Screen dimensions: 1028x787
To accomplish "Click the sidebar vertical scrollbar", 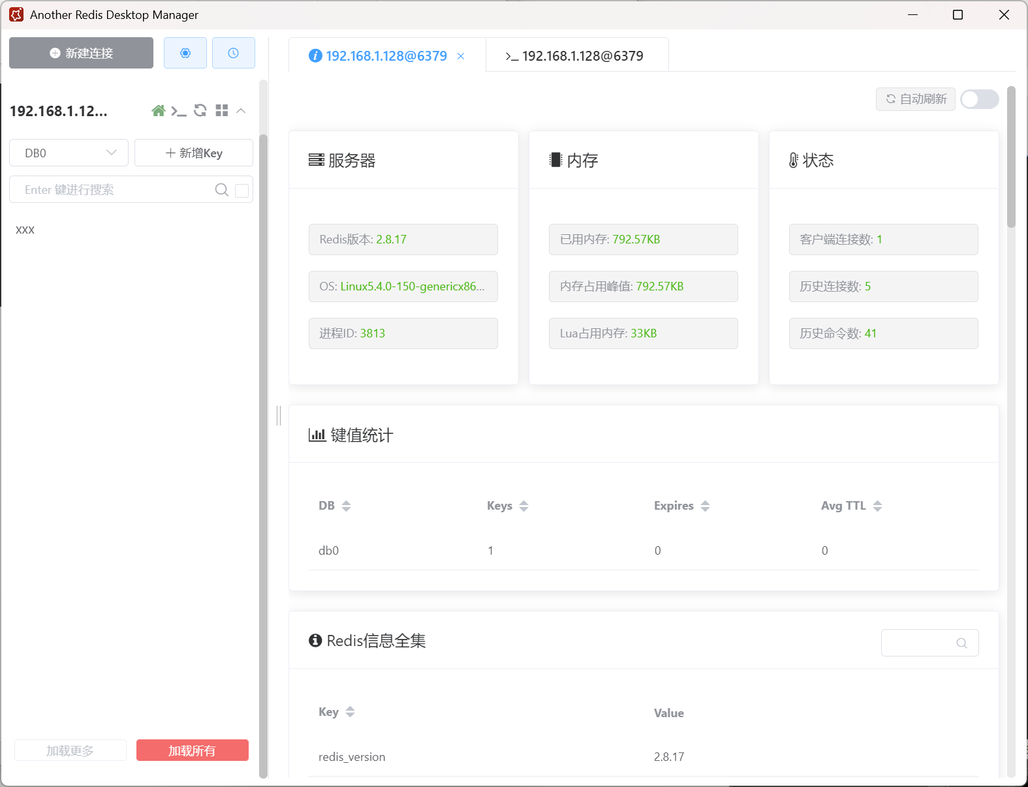I will (263, 455).
